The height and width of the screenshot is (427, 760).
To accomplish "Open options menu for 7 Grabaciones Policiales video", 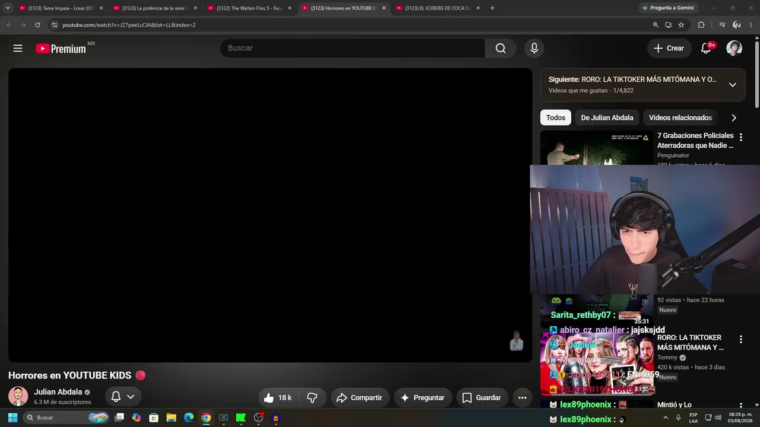I will tap(740, 137).
